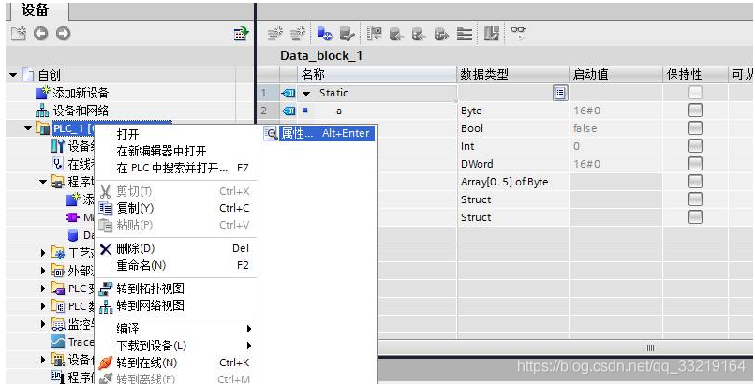This screenshot has width=755, height=384.
Task: Click the horizontal scrollbar handle under the table
Action: [x=650, y=347]
